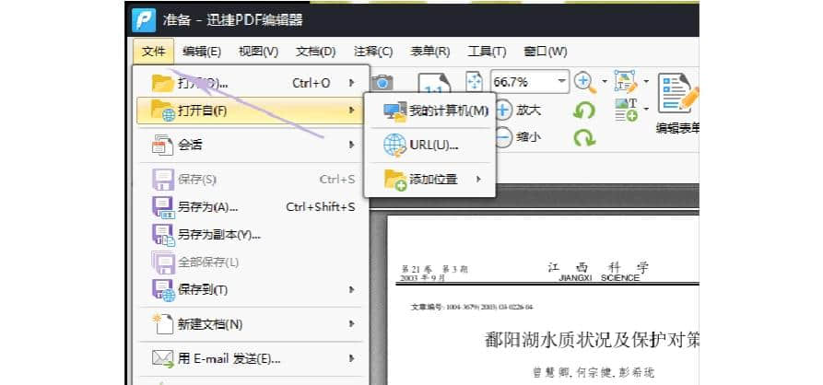Viewport: 823px width, 385px height.
Task: Click 全部保存(L) menu entry
Action: [x=250, y=262]
